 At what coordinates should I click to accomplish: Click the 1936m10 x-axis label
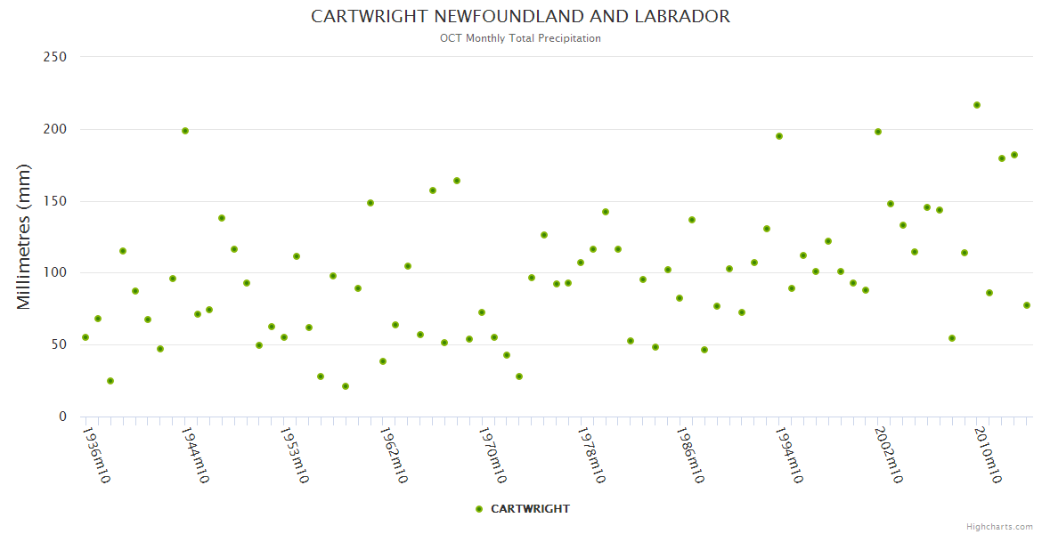click(x=96, y=456)
